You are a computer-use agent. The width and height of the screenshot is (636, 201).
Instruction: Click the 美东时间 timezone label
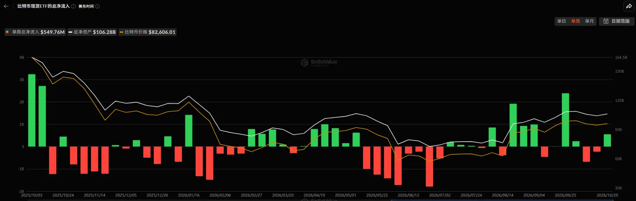[86, 6]
